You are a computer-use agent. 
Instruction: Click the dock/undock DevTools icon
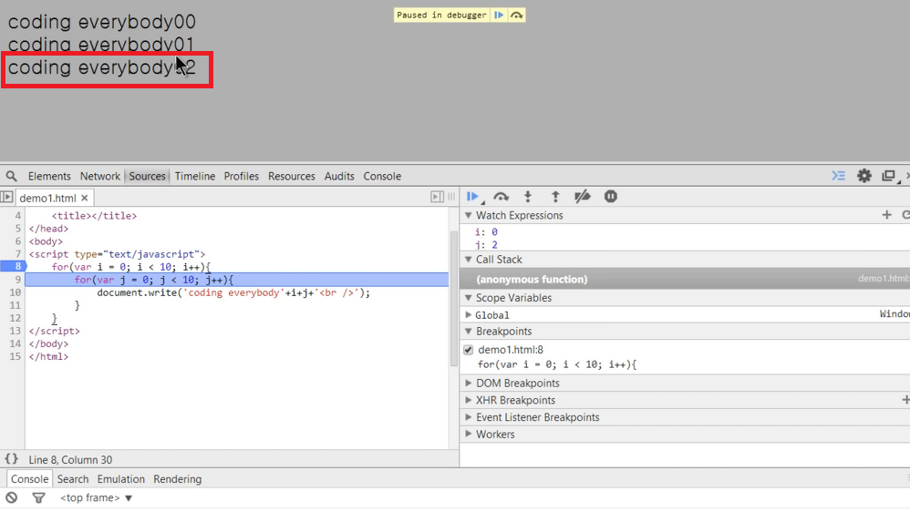pyautogui.click(x=889, y=175)
